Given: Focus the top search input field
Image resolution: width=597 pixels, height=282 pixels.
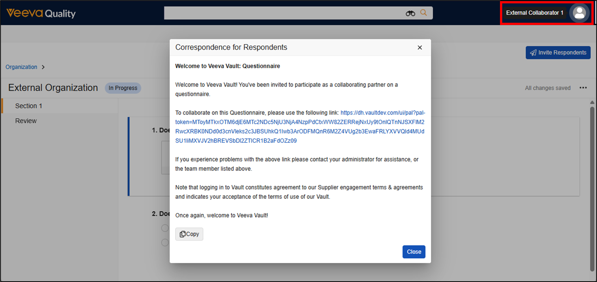Looking at the screenshot, I should (284, 13).
